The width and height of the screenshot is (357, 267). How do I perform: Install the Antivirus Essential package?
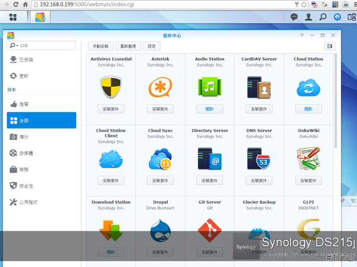(111, 109)
